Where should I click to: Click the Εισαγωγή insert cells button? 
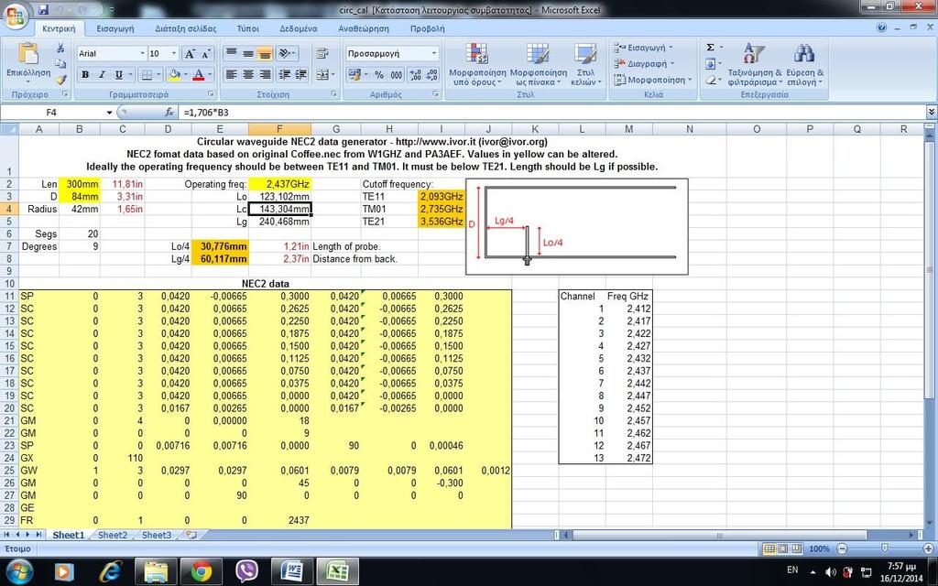click(644, 48)
